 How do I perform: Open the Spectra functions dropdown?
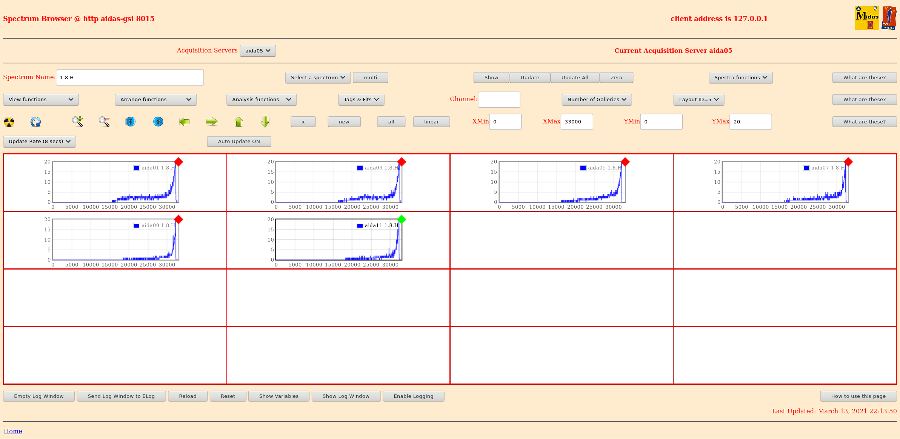click(x=740, y=78)
